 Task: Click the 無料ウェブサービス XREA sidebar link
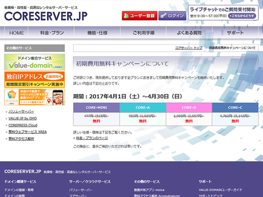pyautogui.click(x=28, y=132)
